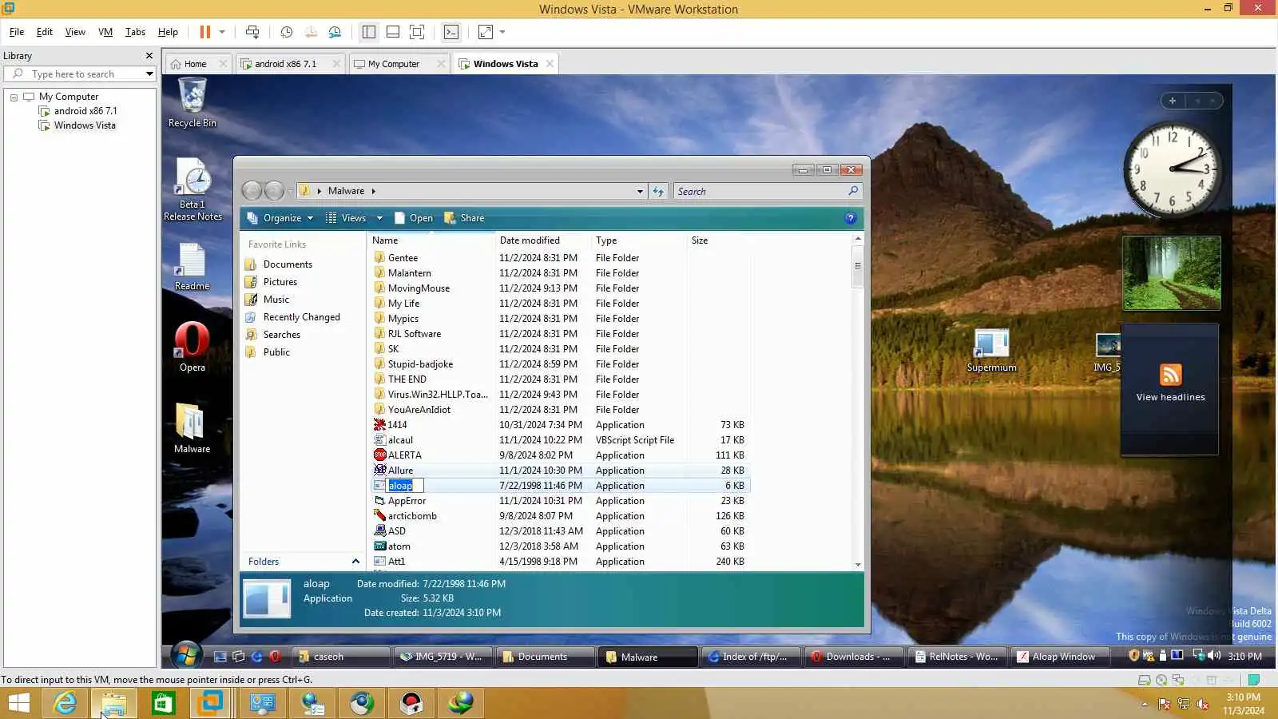This screenshot has height=719, width=1278.
Task: Select android x86 7.1 in the library tree
Action: pos(85,111)
